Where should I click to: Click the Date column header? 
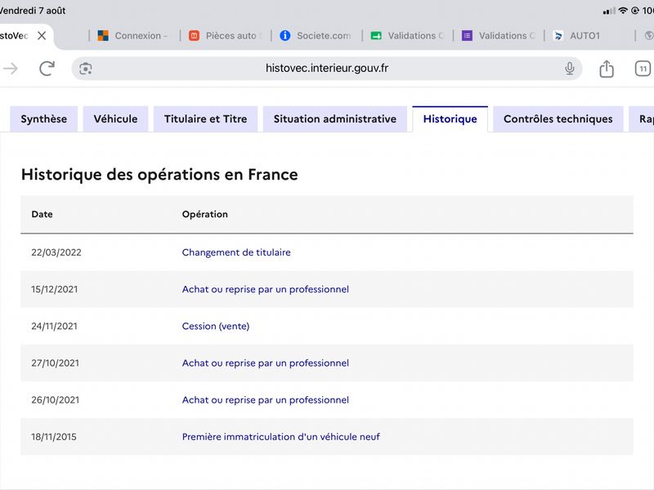(x=43, y=214)
